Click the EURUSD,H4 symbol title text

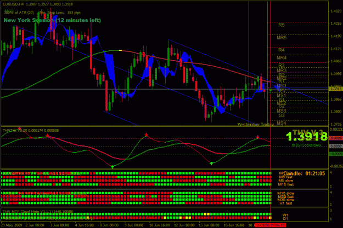13,4
